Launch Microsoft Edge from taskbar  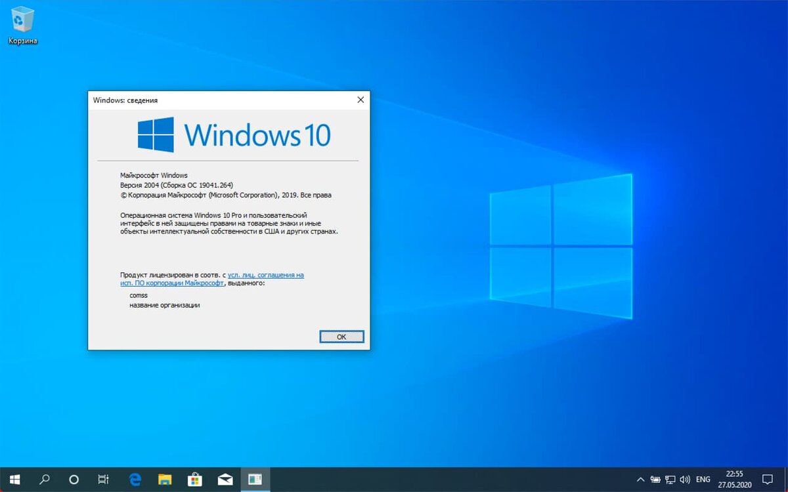136,480
